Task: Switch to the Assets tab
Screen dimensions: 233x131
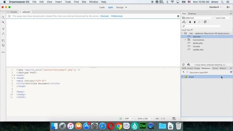Action: [x=190, y=68]
